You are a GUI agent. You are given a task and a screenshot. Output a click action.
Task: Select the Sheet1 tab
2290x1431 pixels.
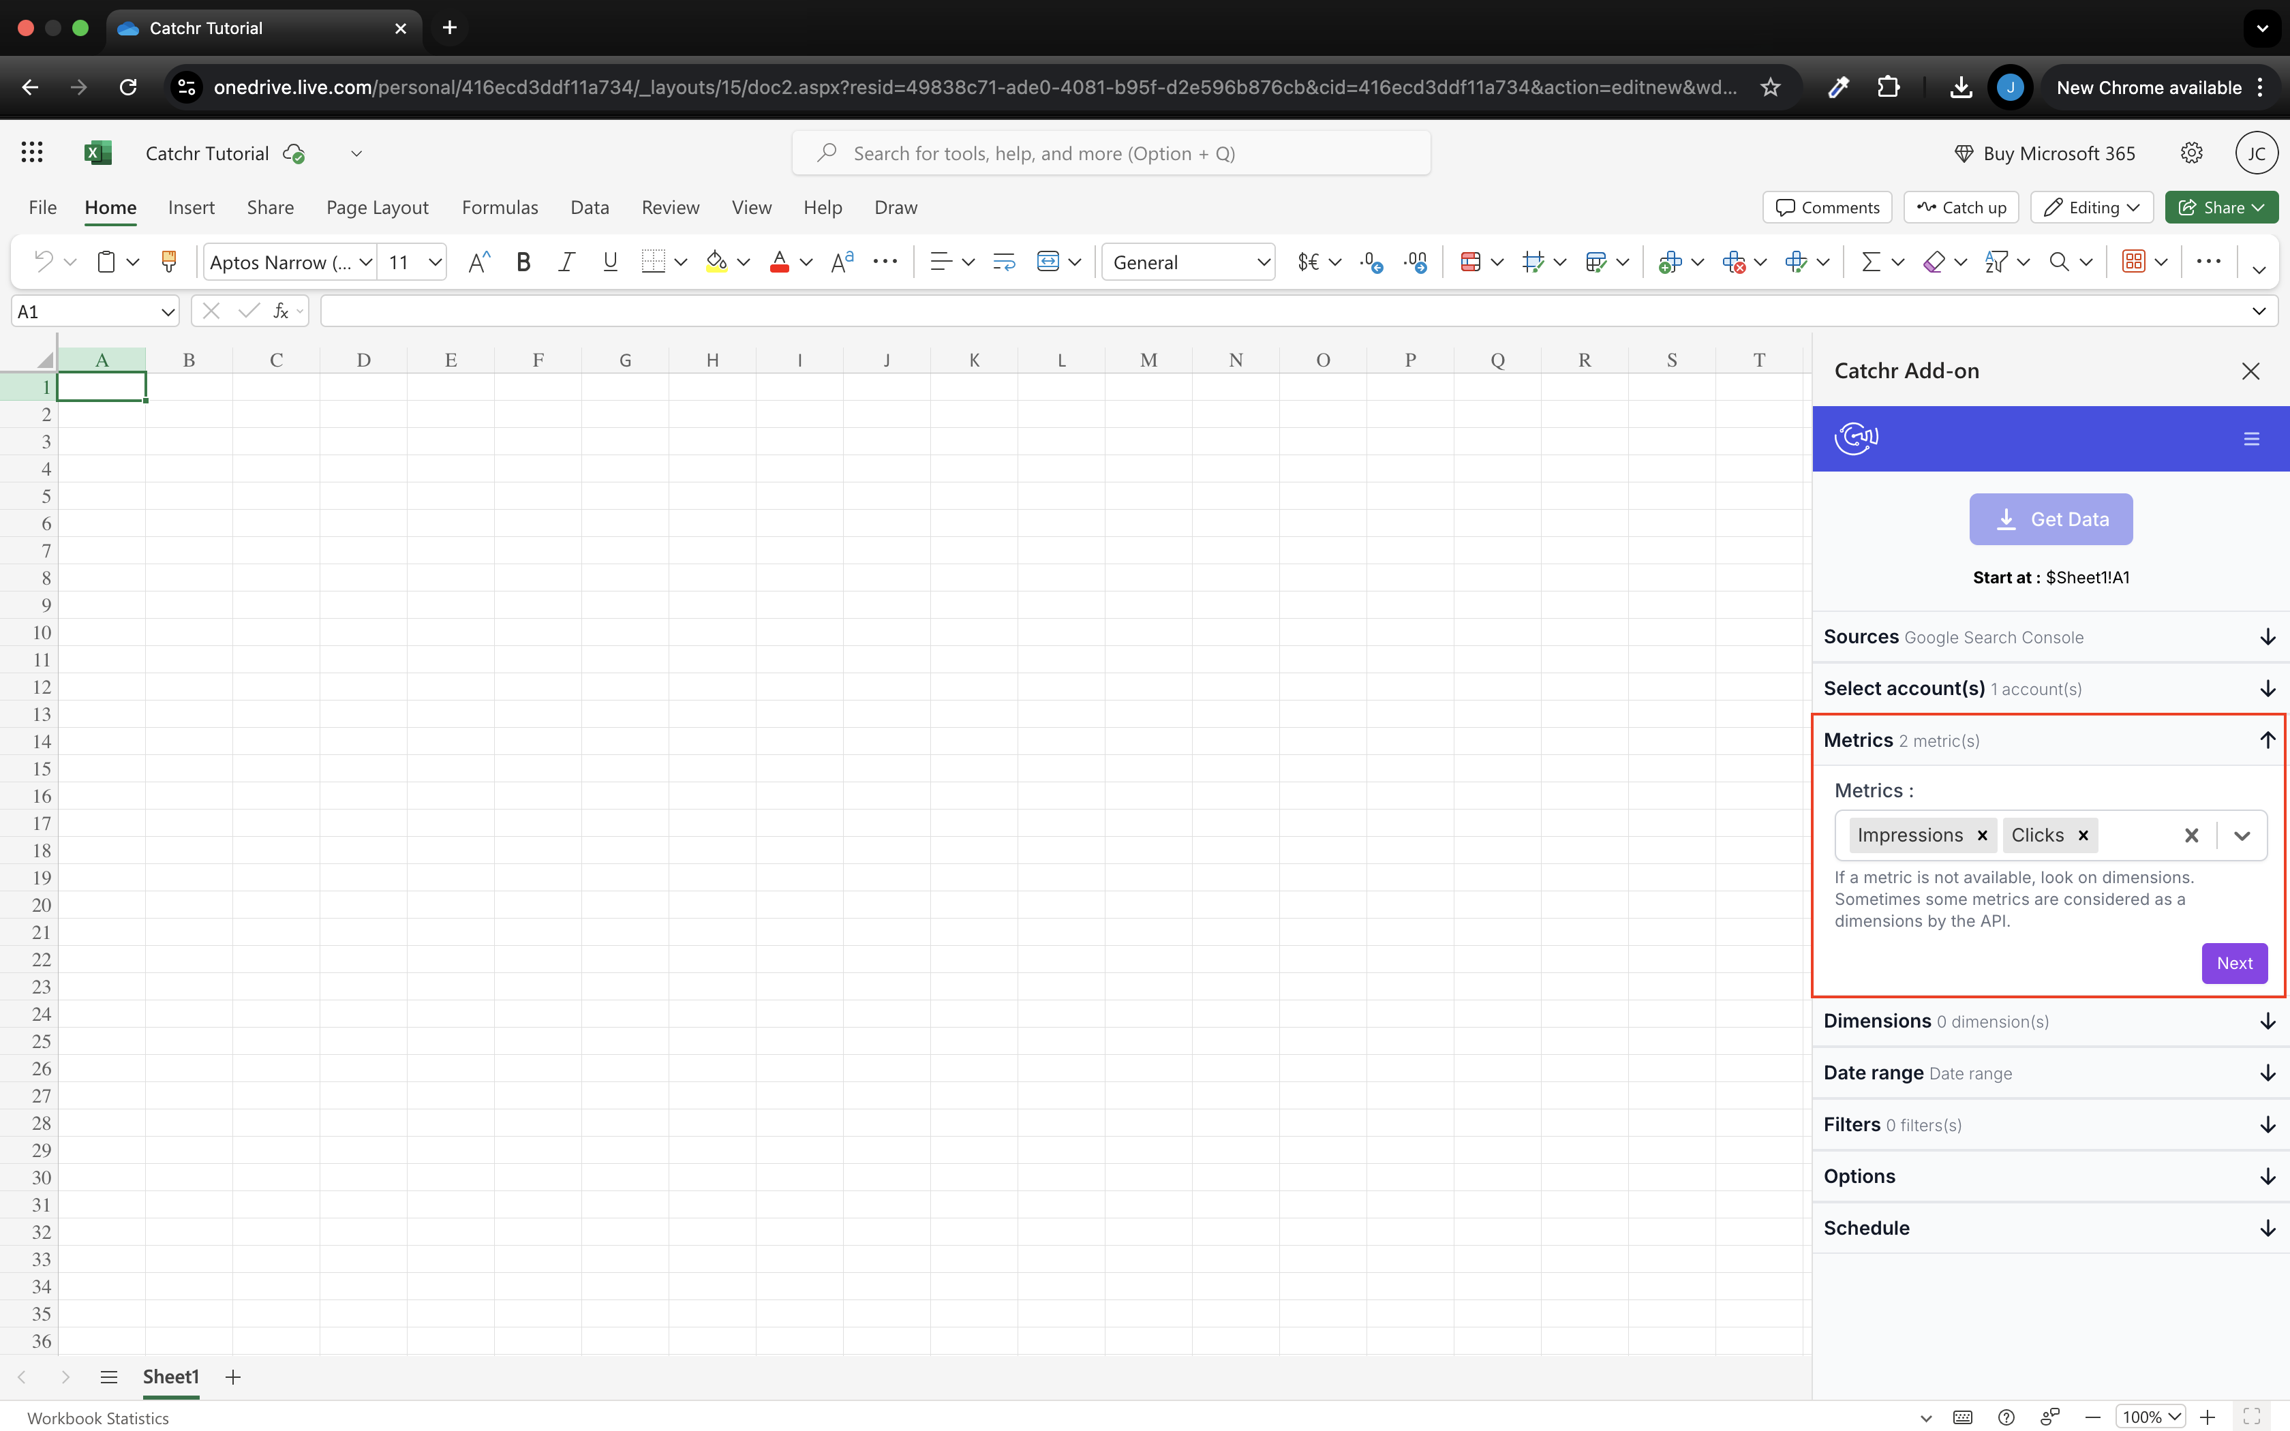pos(170,1377)
